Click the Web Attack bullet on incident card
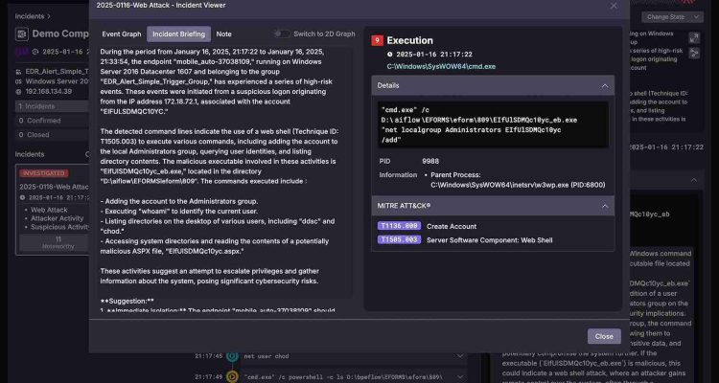This screenshot has height=383, width=719. [49, 210]
